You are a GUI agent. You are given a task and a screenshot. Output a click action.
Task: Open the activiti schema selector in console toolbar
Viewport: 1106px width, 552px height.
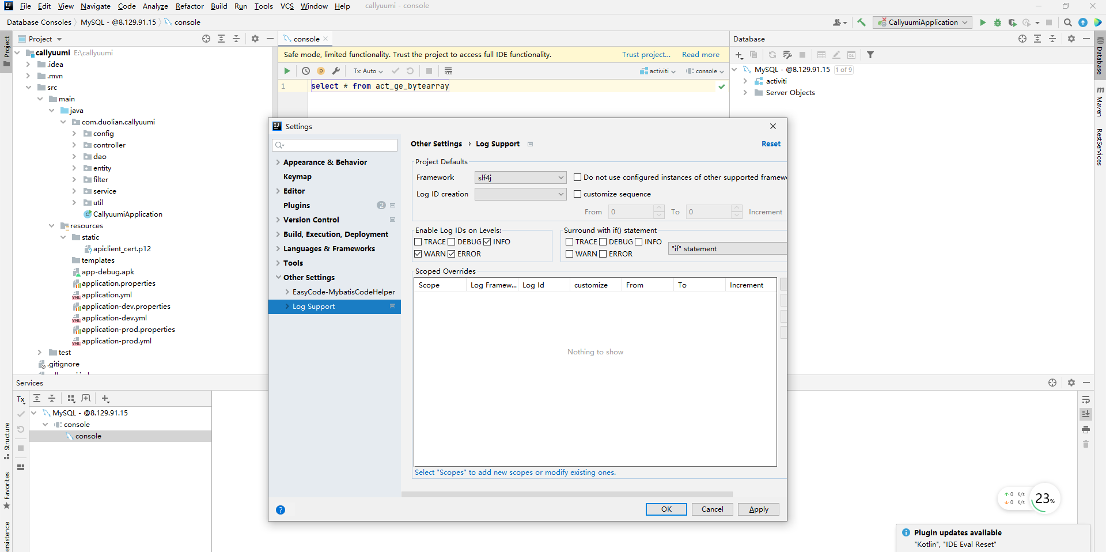tap(657, 71)
